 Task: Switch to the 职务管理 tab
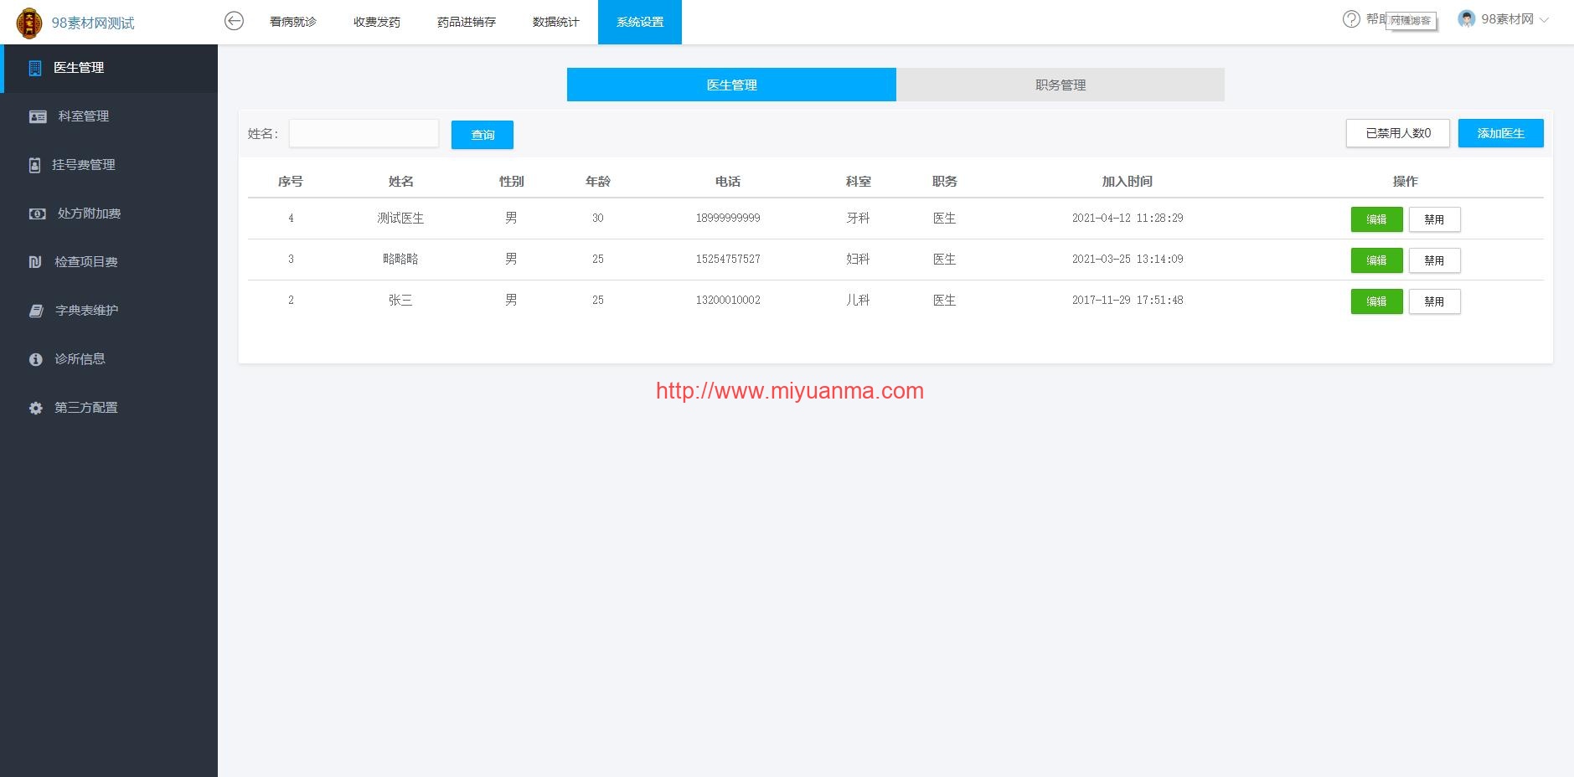click(x=1061, y=85)
